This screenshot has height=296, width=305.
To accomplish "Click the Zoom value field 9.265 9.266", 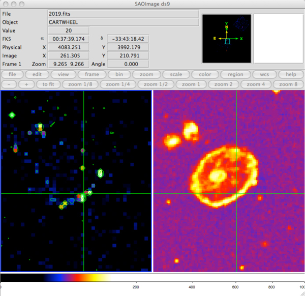I will tap(69, 64).
